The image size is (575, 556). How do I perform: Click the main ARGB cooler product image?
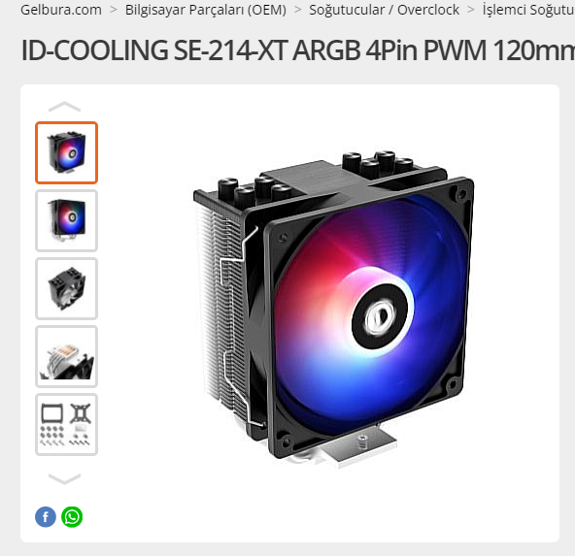334,310
